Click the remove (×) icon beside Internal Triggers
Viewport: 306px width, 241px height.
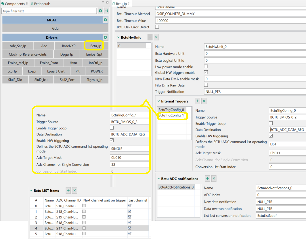tap(204, 101)
